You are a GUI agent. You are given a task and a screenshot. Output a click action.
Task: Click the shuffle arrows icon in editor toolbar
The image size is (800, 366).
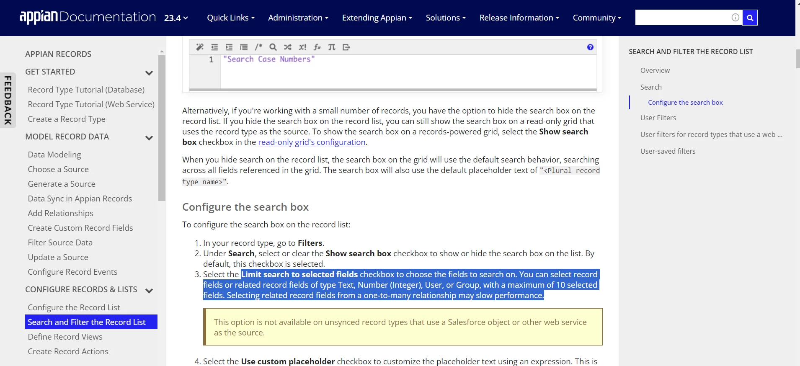[x=288, y=47]
